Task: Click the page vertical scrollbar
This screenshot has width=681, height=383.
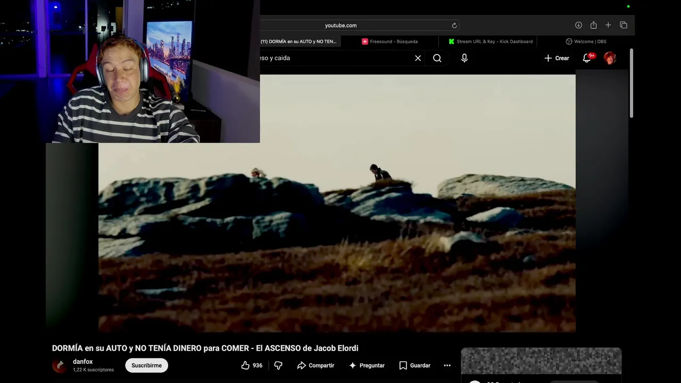Action: tap(632, 83)
